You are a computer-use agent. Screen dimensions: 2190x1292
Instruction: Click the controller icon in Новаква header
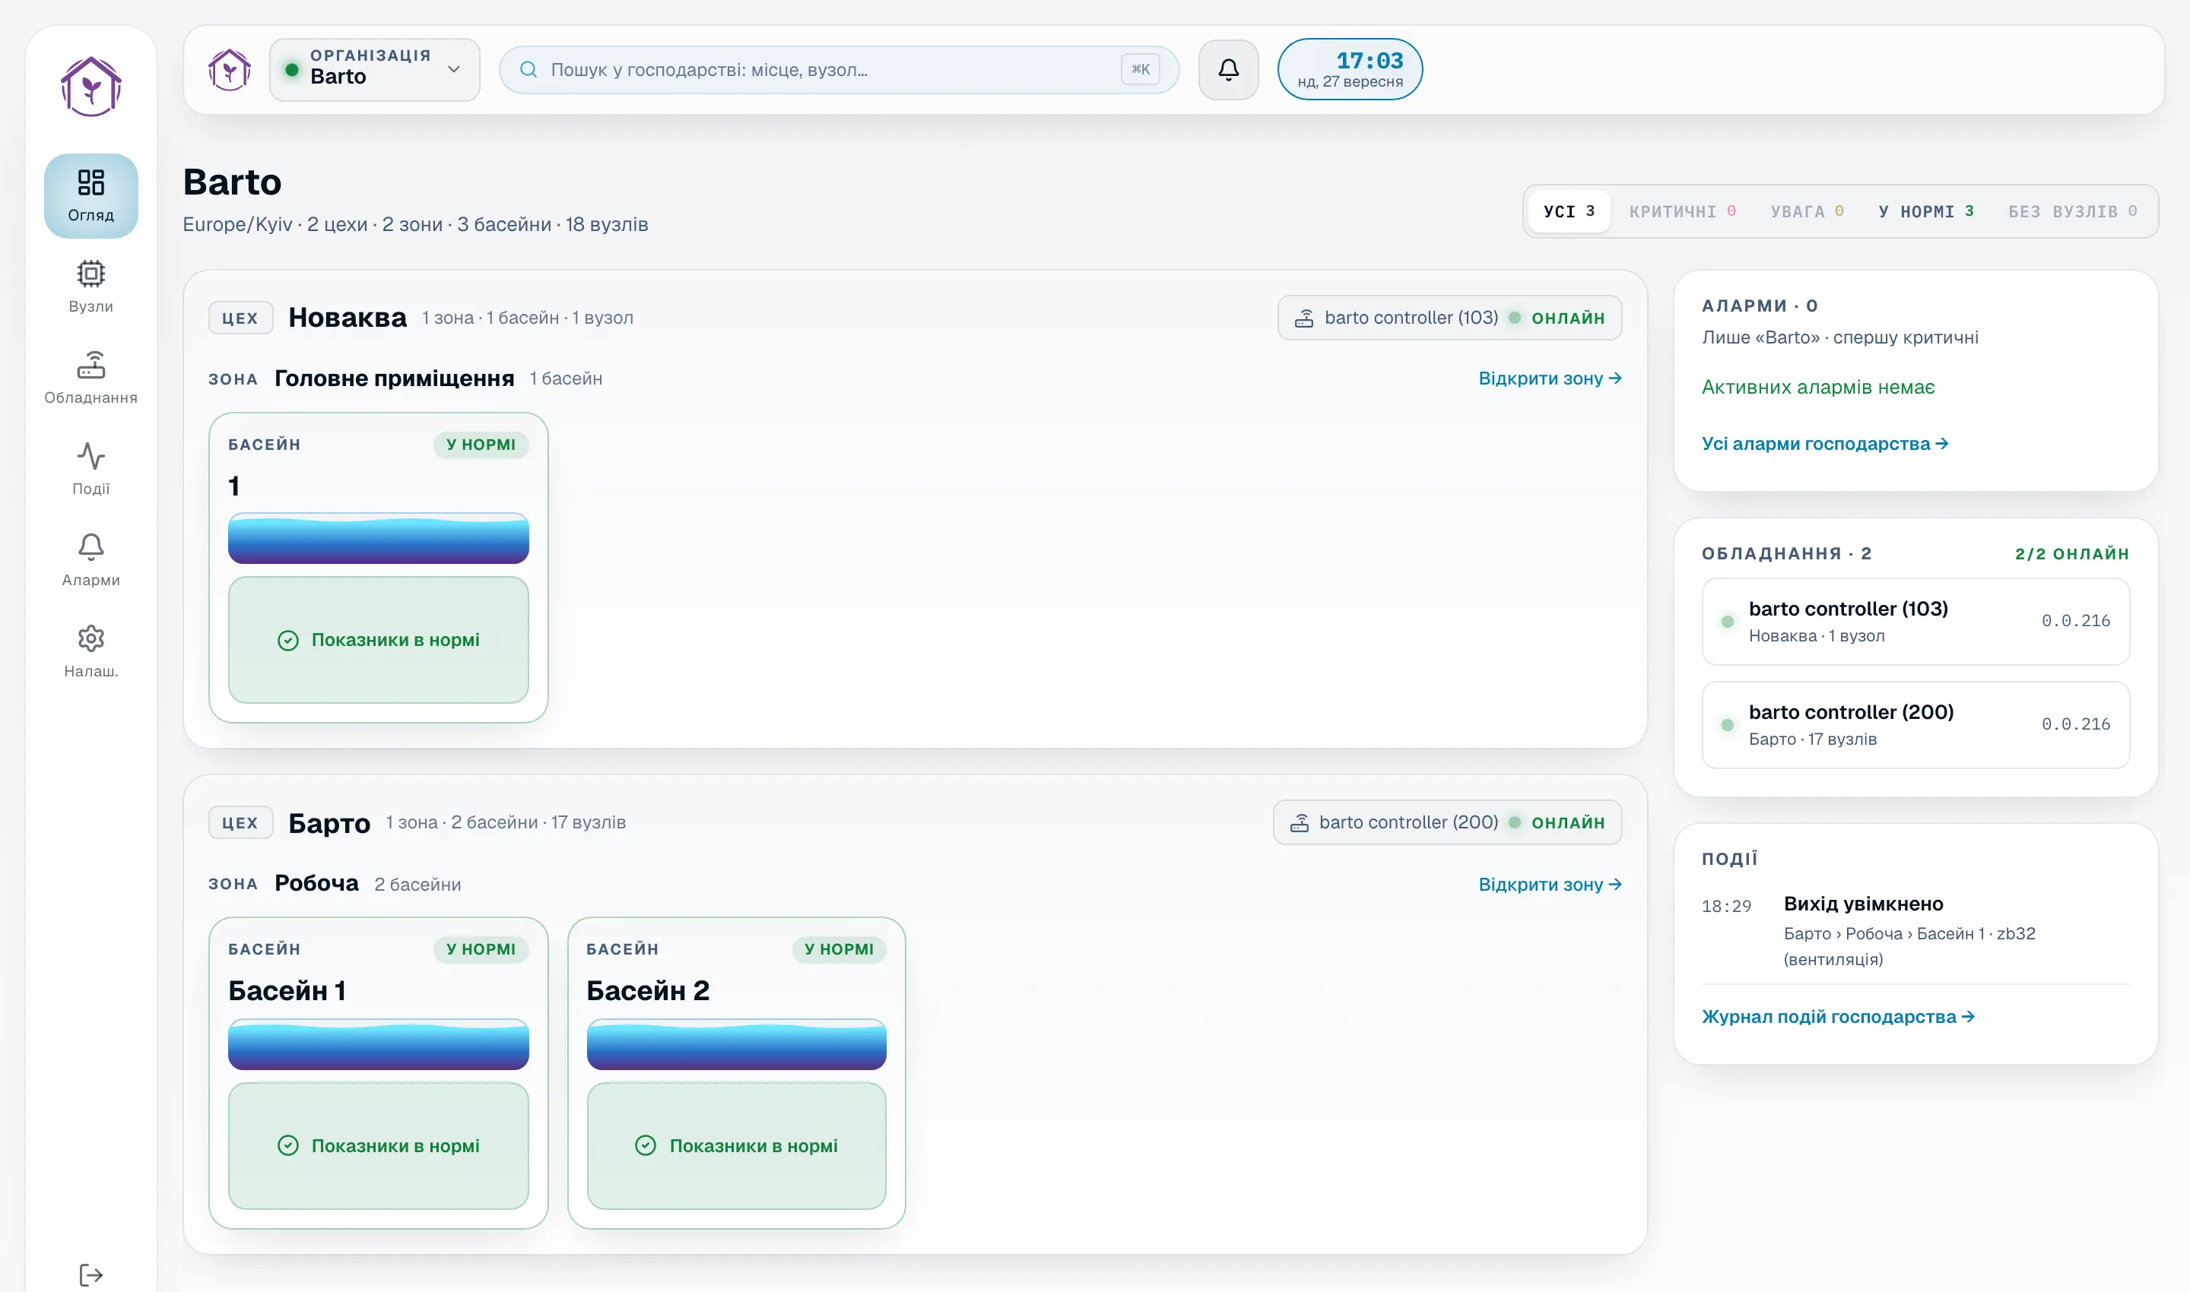click(1303, 318)
